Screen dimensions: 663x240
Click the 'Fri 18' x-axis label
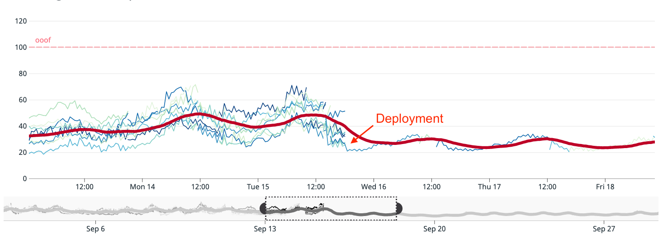pyautogui.click(x=605, y=187)
